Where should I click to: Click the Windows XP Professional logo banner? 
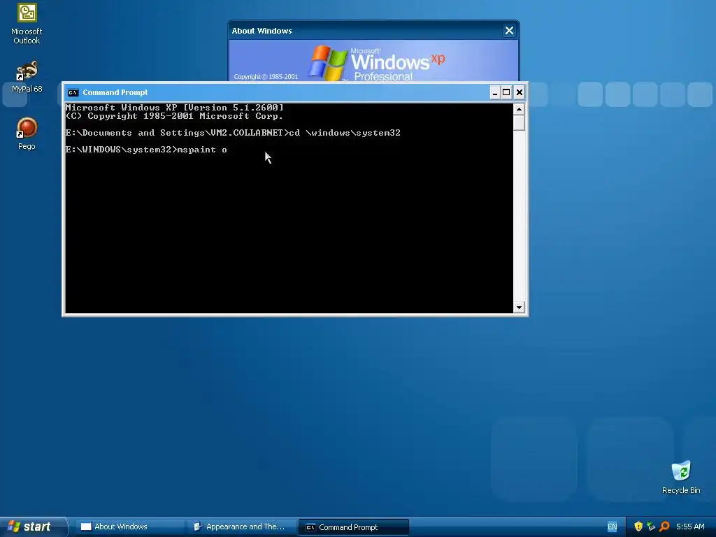tap(373, 62)
